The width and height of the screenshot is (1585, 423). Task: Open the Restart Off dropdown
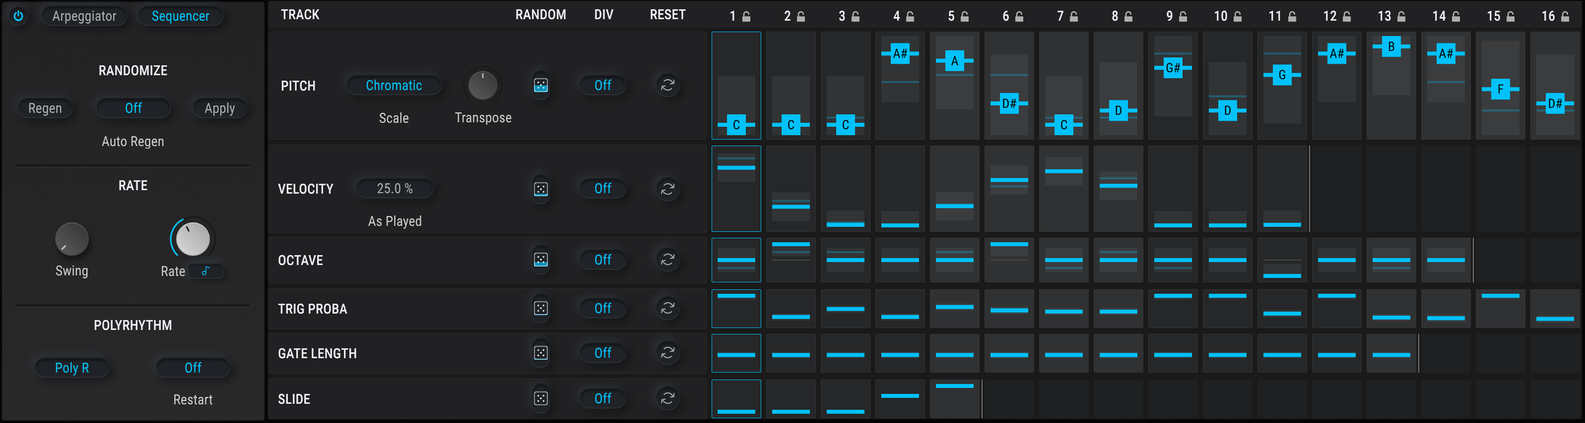coord(193,368)
